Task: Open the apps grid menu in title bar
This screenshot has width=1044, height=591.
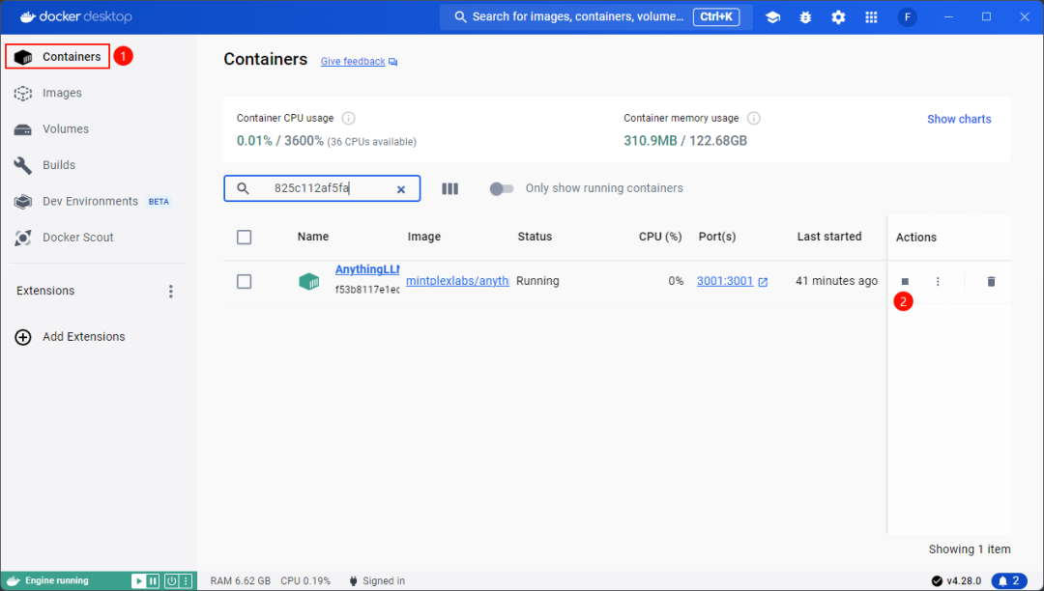Action: 871,17
